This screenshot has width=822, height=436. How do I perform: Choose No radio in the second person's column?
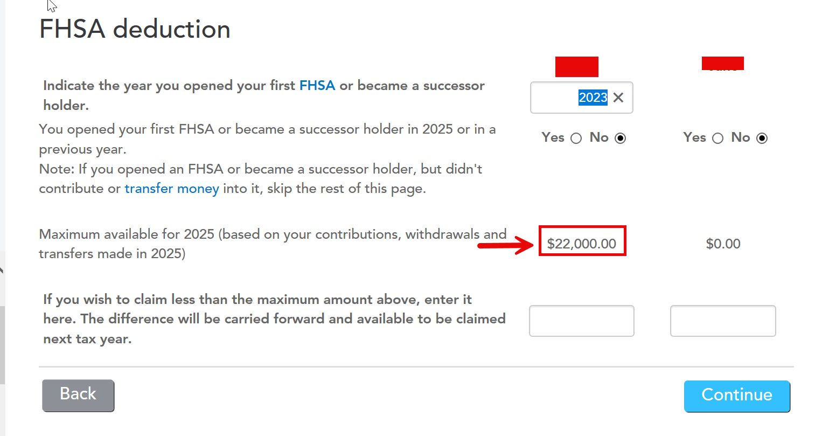tap(762, 139)
